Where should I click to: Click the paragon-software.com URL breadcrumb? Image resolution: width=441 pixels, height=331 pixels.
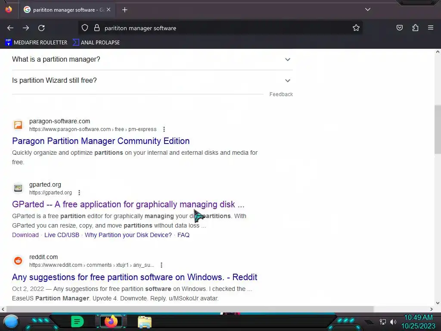[x=93, y=129]
